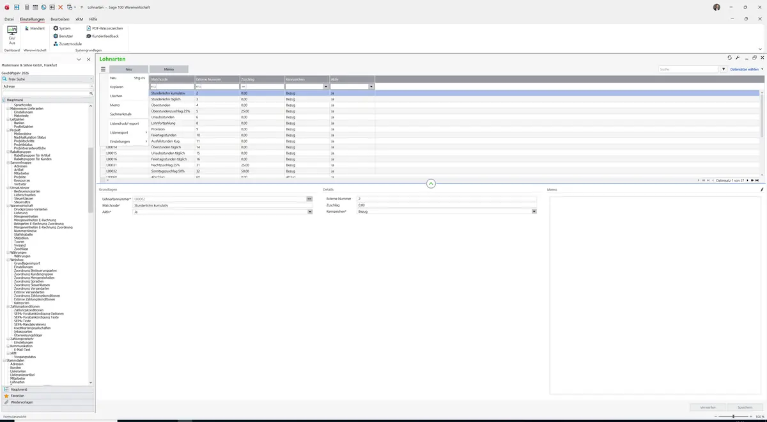The width and height of the screenshot is (767, 422).
Task: Open Kundenfeedback from the ribbon
Action: (102, 36)
